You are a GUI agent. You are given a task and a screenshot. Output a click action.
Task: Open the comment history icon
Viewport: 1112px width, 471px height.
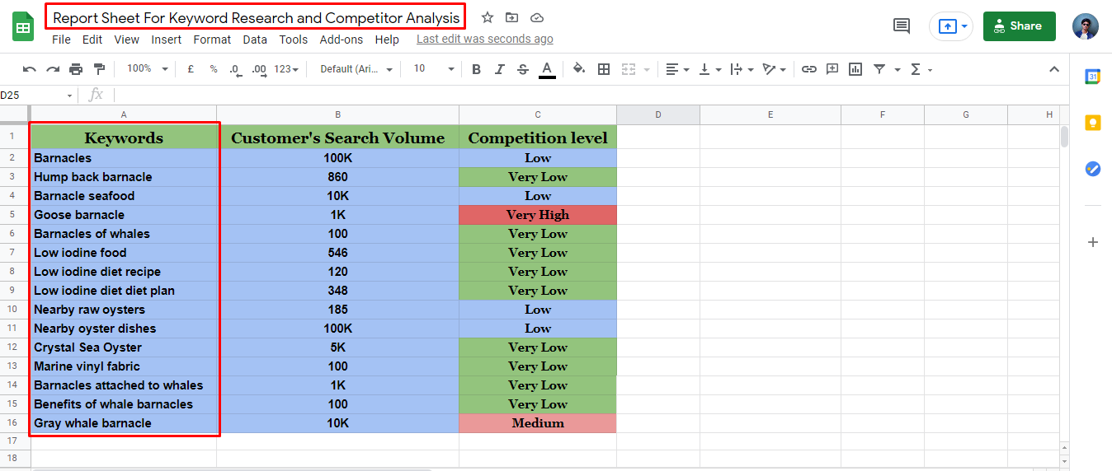click(x=902, y=26)
